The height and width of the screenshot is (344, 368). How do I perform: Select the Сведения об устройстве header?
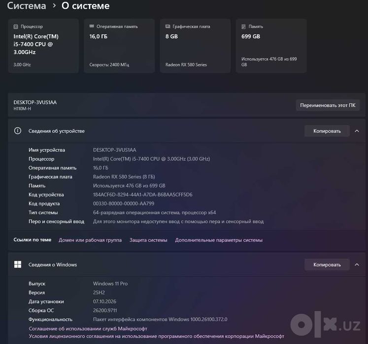click(x=187, y=131)
